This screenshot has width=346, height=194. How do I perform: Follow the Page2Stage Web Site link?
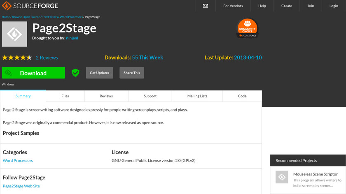(x=21, y=186)
